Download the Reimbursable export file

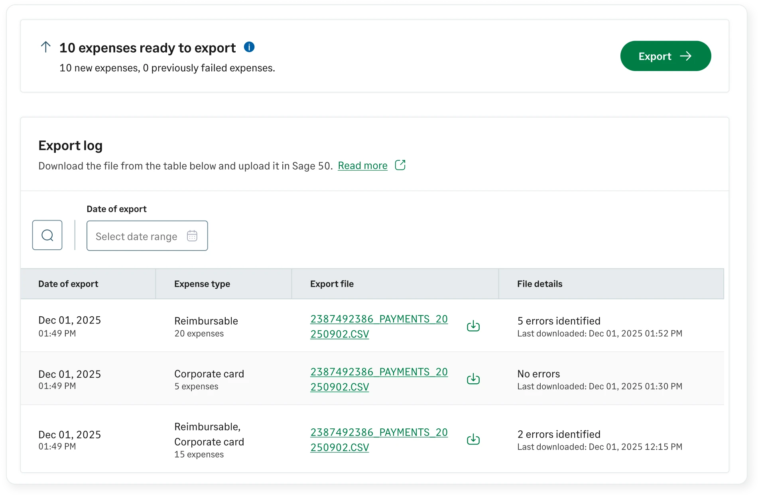click(x=473, y=325)
